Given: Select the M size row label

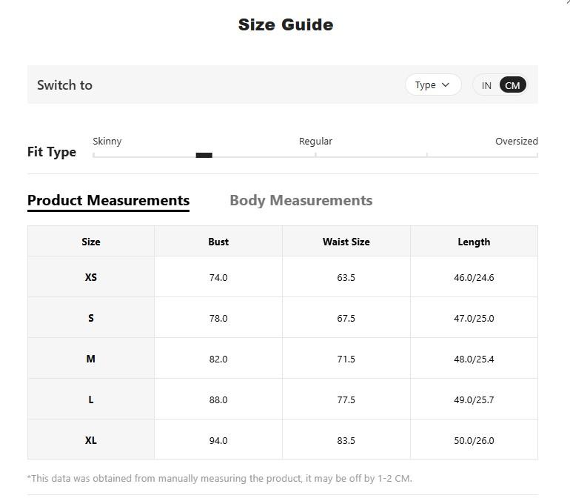Looking at the screenshot, I should click(91, 359).
